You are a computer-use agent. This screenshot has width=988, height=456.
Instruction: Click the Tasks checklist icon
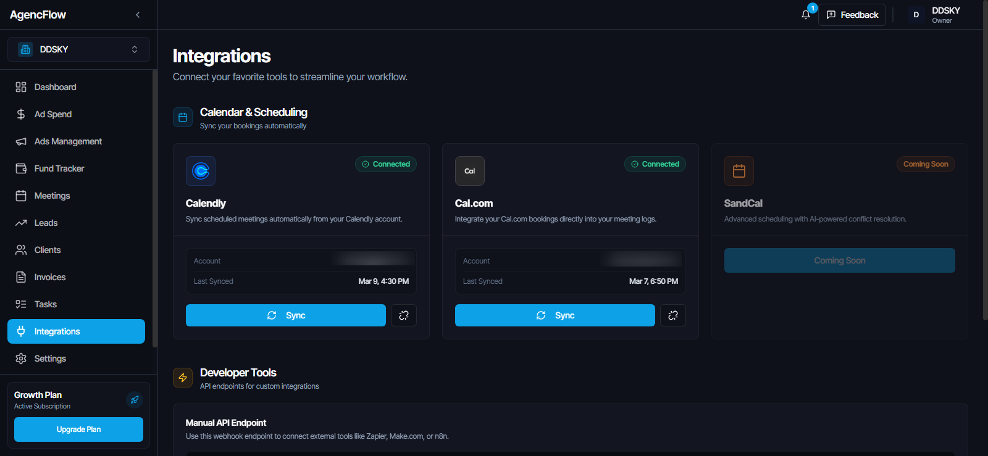click(21, 304)
